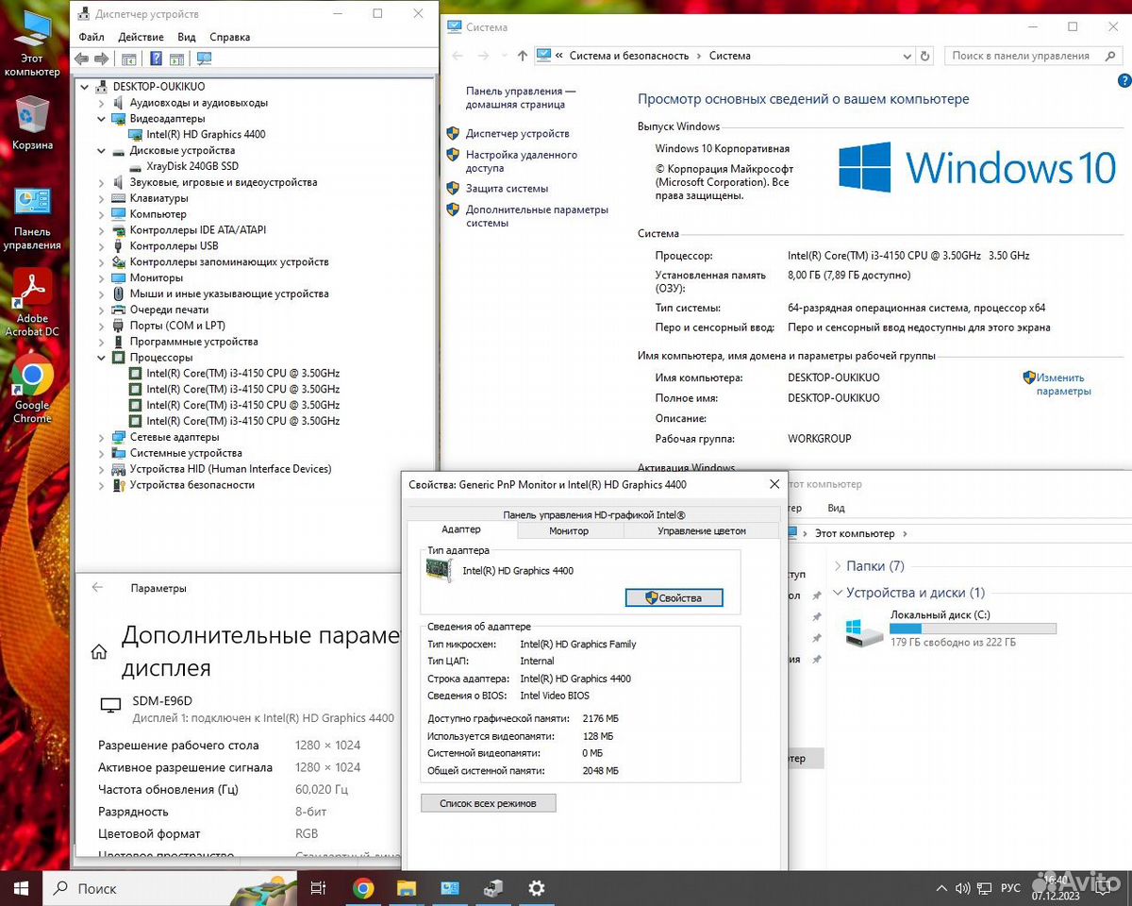Viewport: 1132px width, 906px height.
Task: Switch to Device Manager taskbar icon
Action: point(493,888)
